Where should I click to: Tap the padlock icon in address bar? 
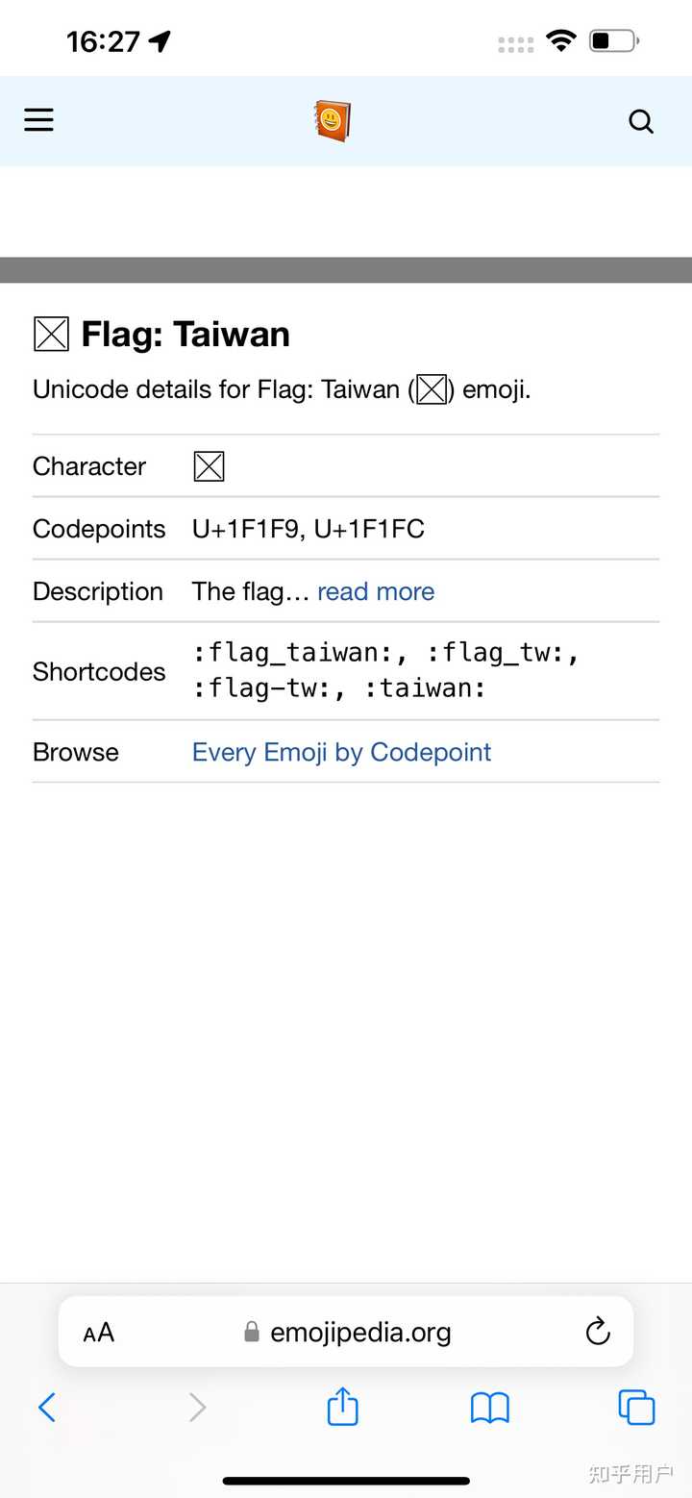coord(252,1332)
